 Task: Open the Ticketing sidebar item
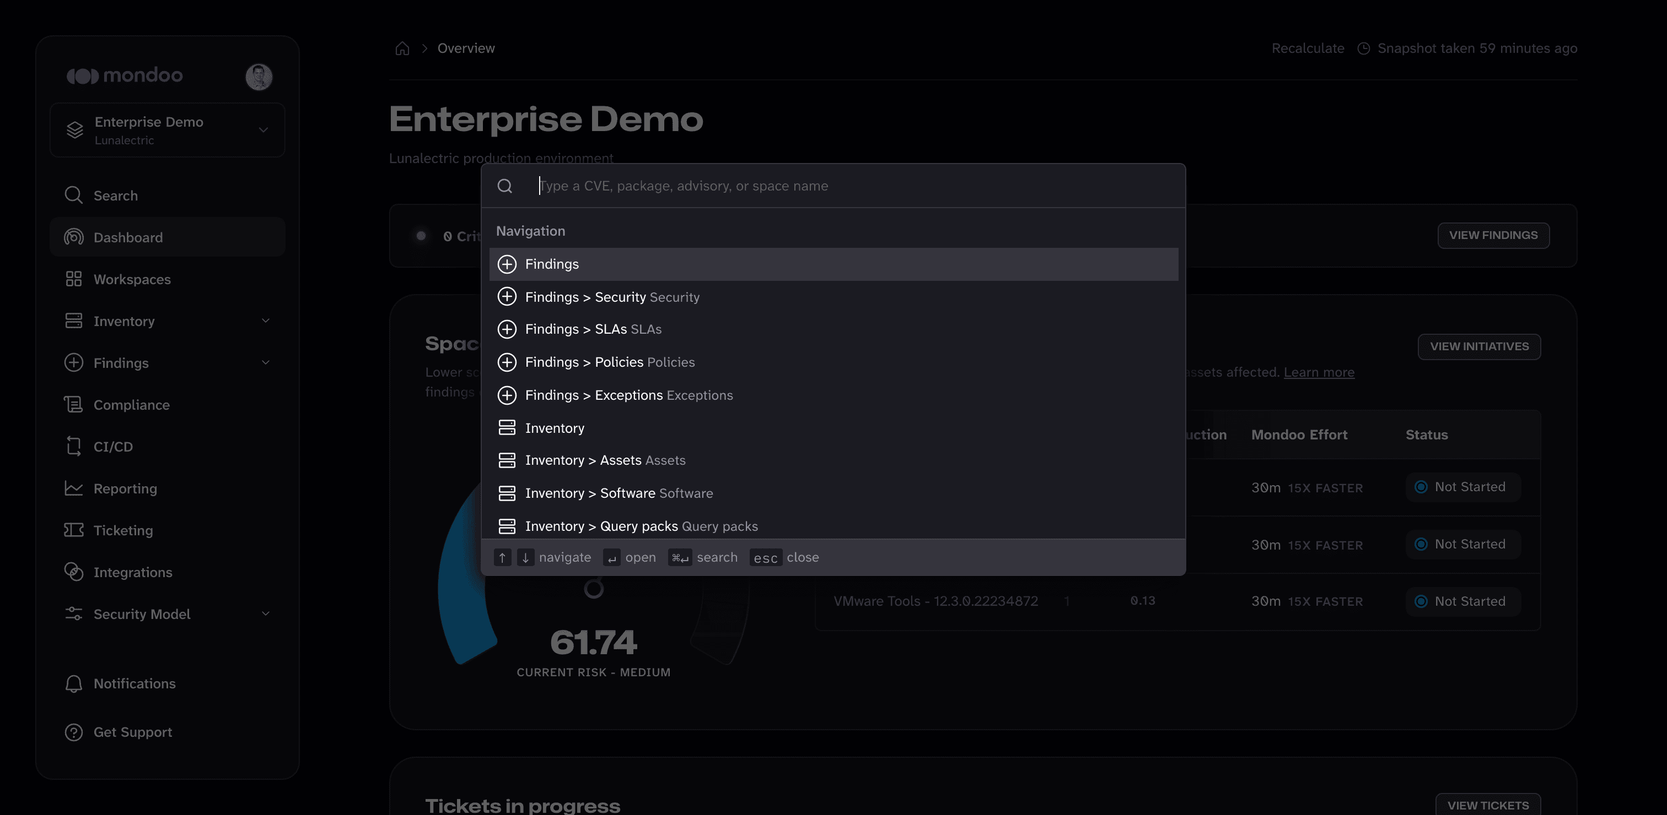point(168,530)
